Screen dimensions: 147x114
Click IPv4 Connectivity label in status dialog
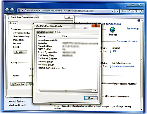[21, 33]
